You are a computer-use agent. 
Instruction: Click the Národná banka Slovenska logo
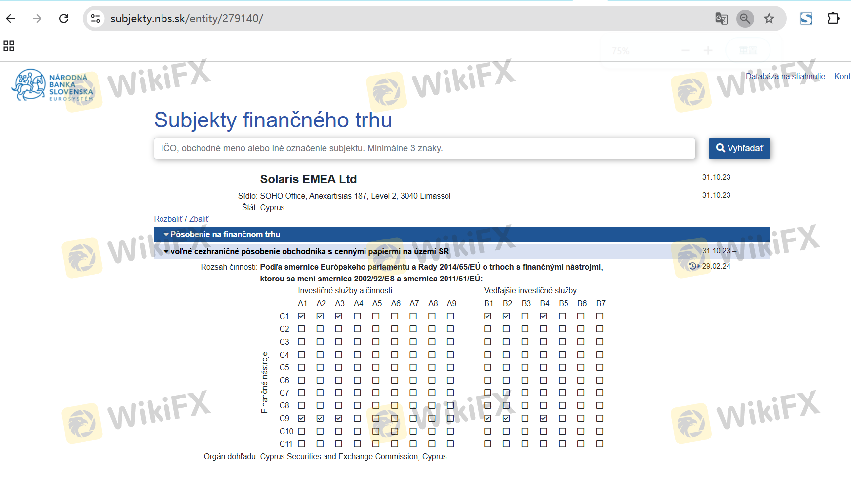[x=53, y=85]
